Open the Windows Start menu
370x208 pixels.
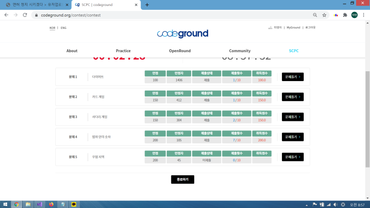pyautogui.click(x=5, y=204)
